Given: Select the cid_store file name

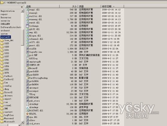Looking at the screenshot, I should (34, 124).
